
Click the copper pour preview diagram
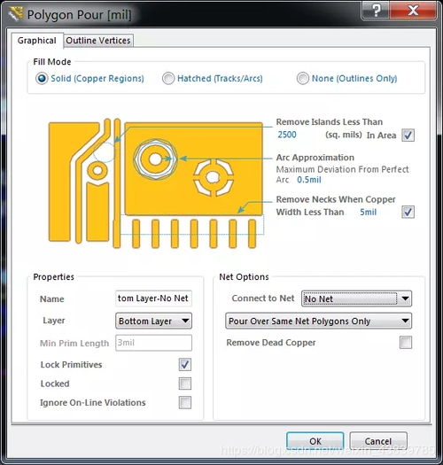point(156,183)
